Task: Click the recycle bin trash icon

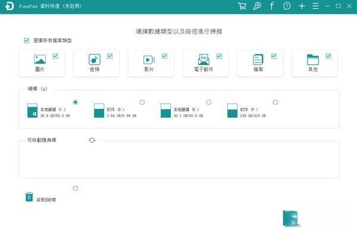Action: point(29,197)
